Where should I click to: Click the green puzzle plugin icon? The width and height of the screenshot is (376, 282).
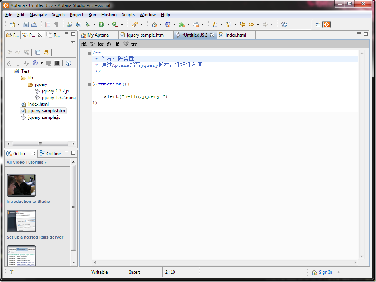[182, 24]
